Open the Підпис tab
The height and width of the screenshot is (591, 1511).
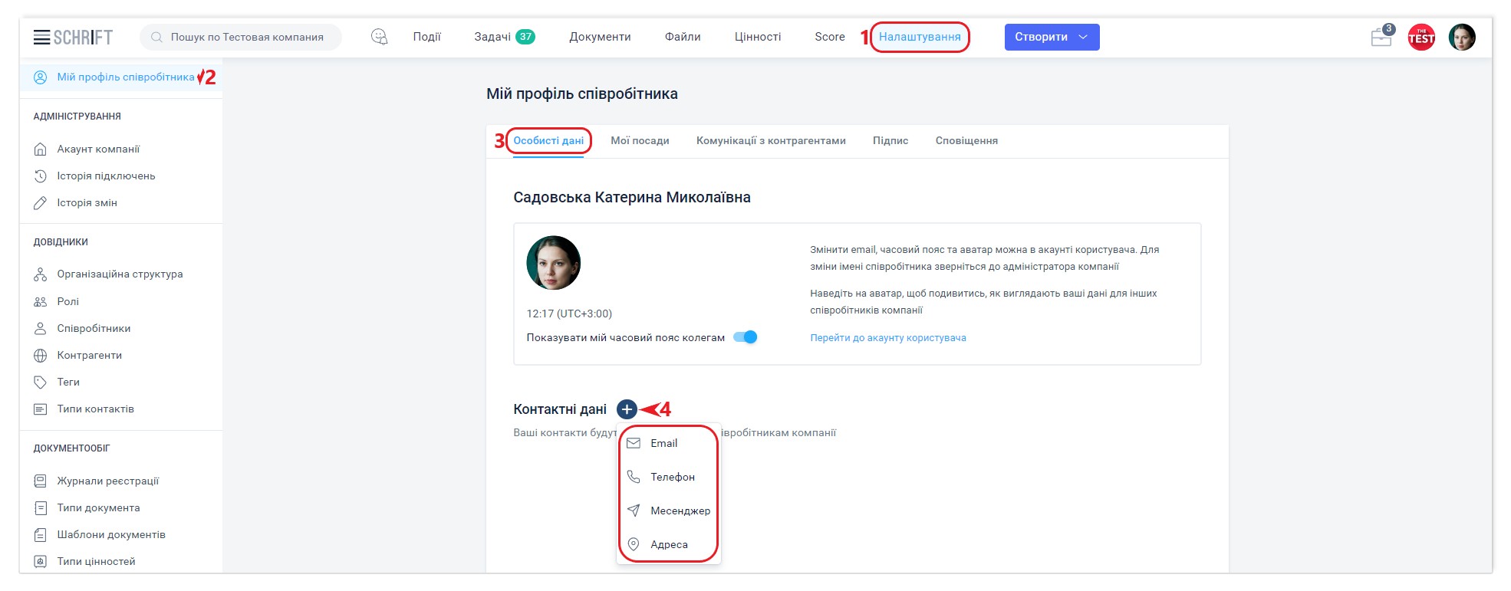pos(890,141)
